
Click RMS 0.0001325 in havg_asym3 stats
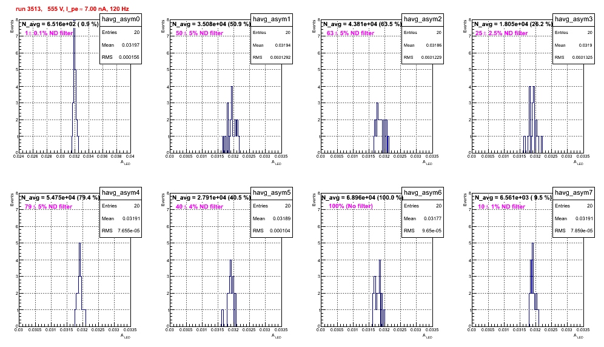click(x=574, y=58)
